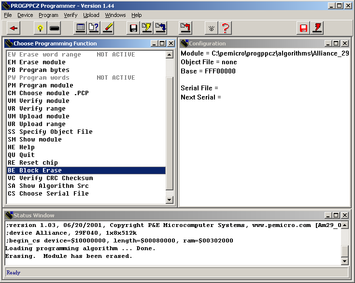Click the 'Object File = none' line
355x283 pixels.
pyautogui.click(x=209, y=62)
